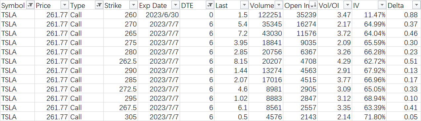Select the cell with strike 262.5
421x121 pixels.
pos(120,61)
